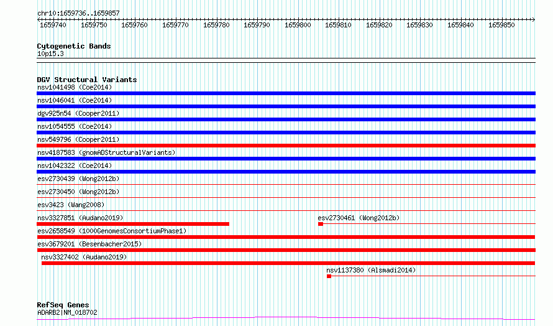Open esv2730439 (Wong2012b) variant
The width and height of the screenshot is (553, 326).
point(78,179)
